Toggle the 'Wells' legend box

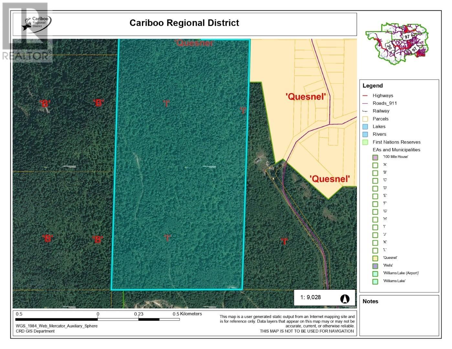375,266
